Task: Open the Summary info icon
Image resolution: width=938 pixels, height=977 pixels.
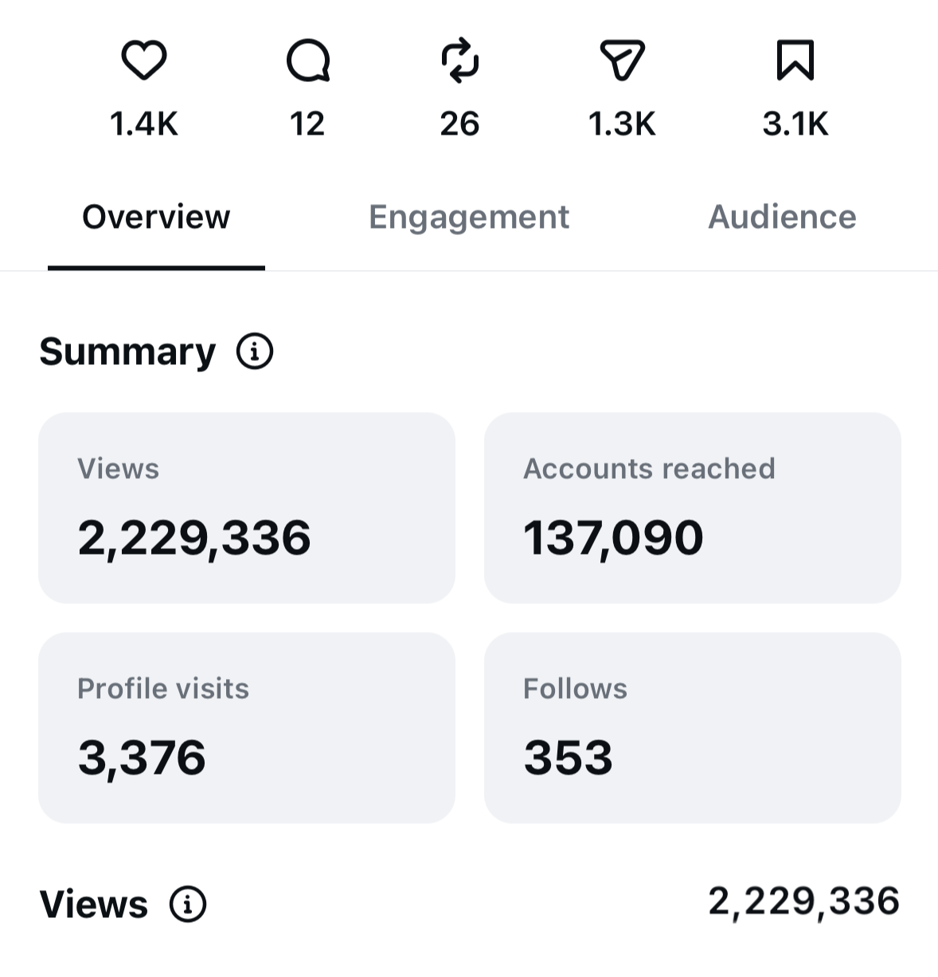Action: tap(255, 351)
